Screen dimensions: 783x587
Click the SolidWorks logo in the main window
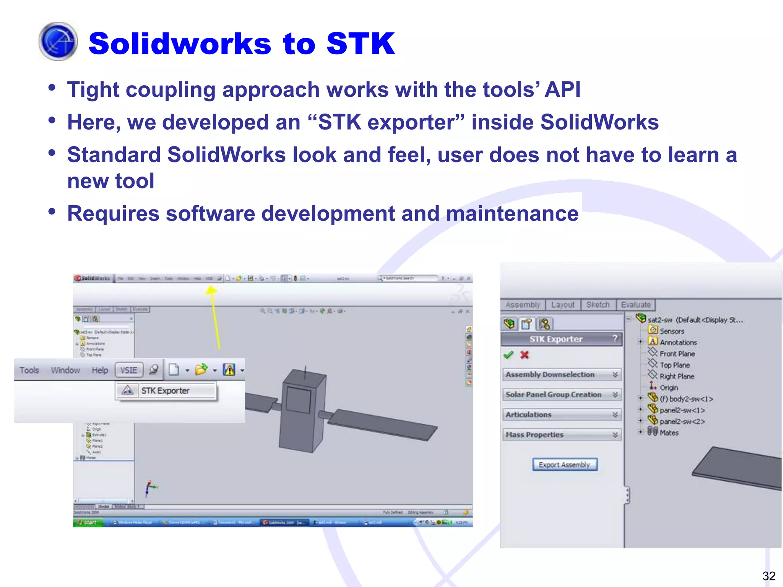click(92, 278)
